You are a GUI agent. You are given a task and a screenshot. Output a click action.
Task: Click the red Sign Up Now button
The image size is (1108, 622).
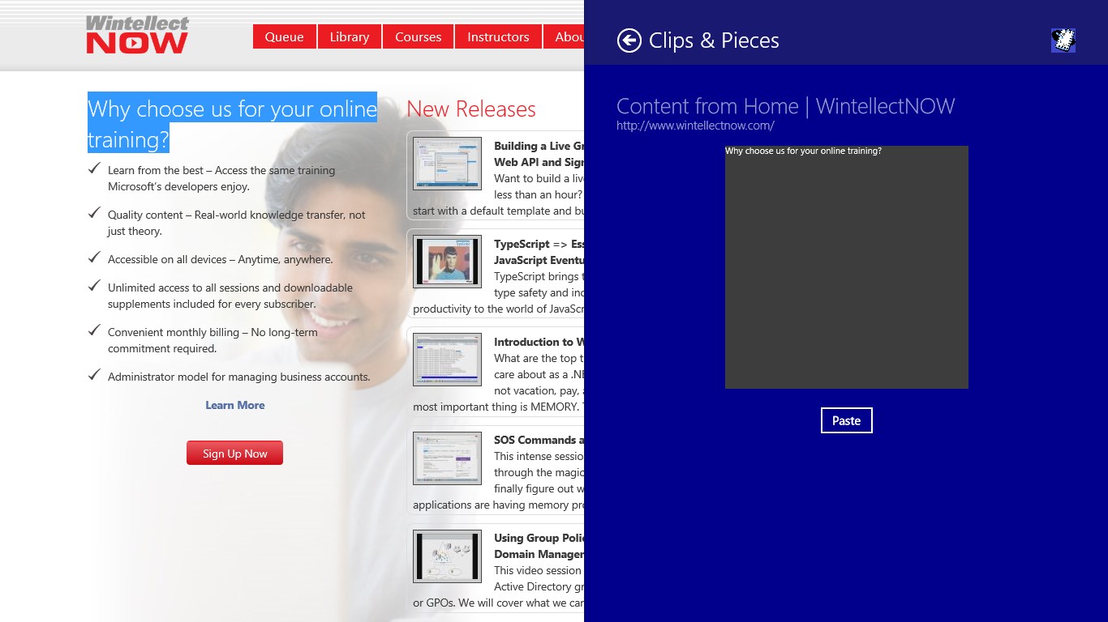(x=234, y=453)
